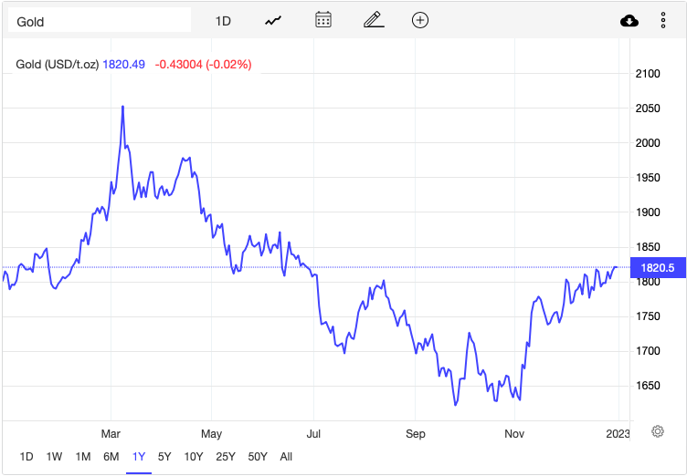Viewport: 687px width, 476px height.
Task: Click the 1950 axis label
Action: [x=648, y=178]
